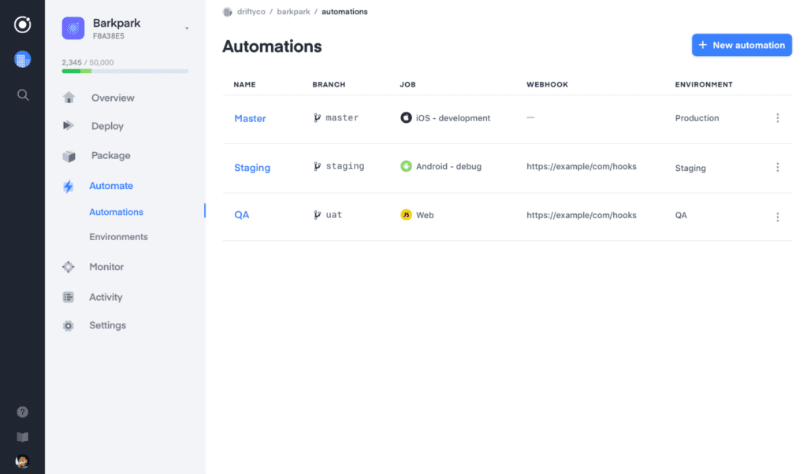
Task: Click the QA environment cell
Action: [x=681, y=216]
